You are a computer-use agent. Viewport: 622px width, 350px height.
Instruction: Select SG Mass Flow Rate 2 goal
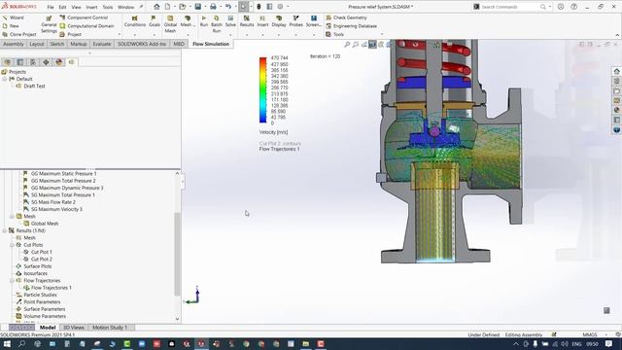(53, 202)
